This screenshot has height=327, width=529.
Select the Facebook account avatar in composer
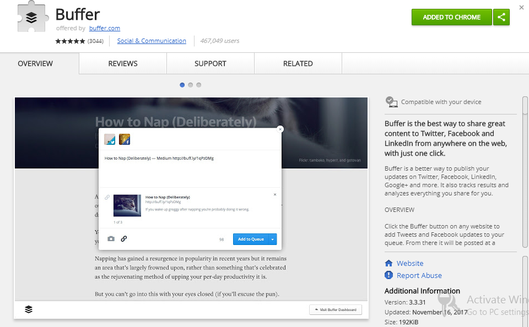pyautogui.click(x=125, y=139)
